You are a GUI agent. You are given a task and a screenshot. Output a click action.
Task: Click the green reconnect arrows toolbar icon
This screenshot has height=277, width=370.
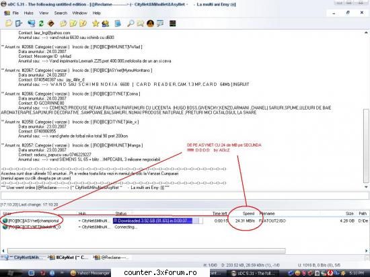point(41,24)
